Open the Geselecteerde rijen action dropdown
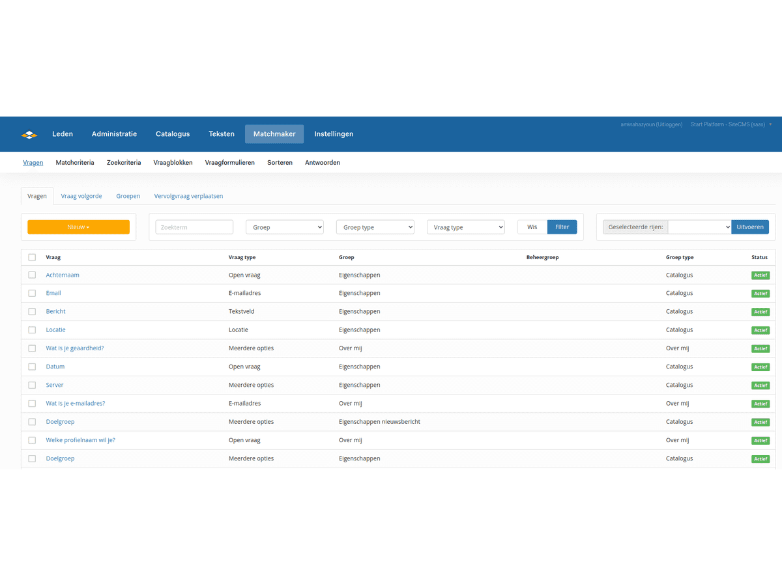782x586 pixels. (699, 227)
